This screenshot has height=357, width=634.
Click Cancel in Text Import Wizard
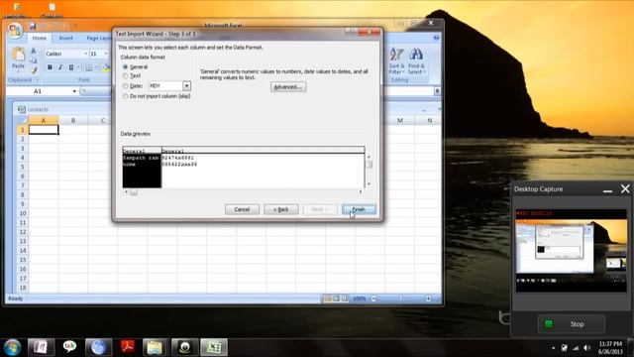tap(242, 209)
